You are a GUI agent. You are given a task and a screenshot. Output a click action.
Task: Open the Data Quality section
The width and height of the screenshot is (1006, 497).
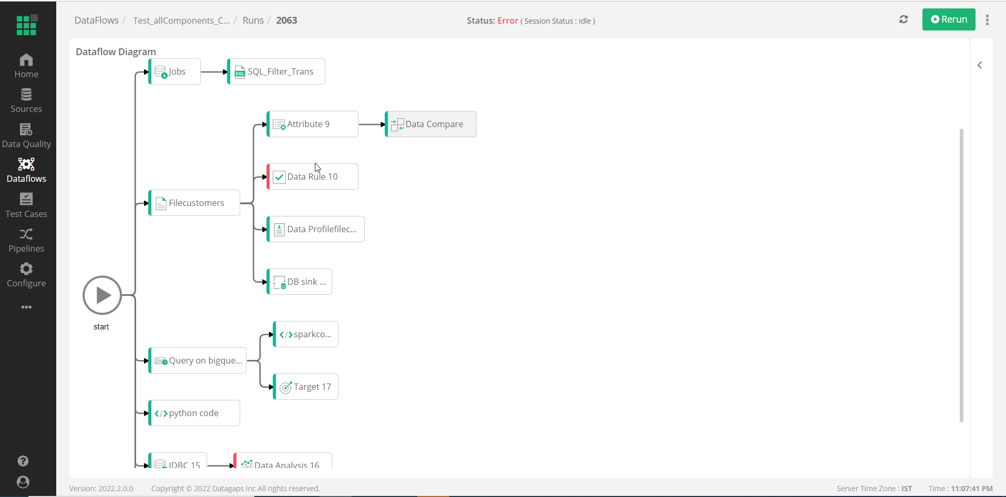[26, 136]
